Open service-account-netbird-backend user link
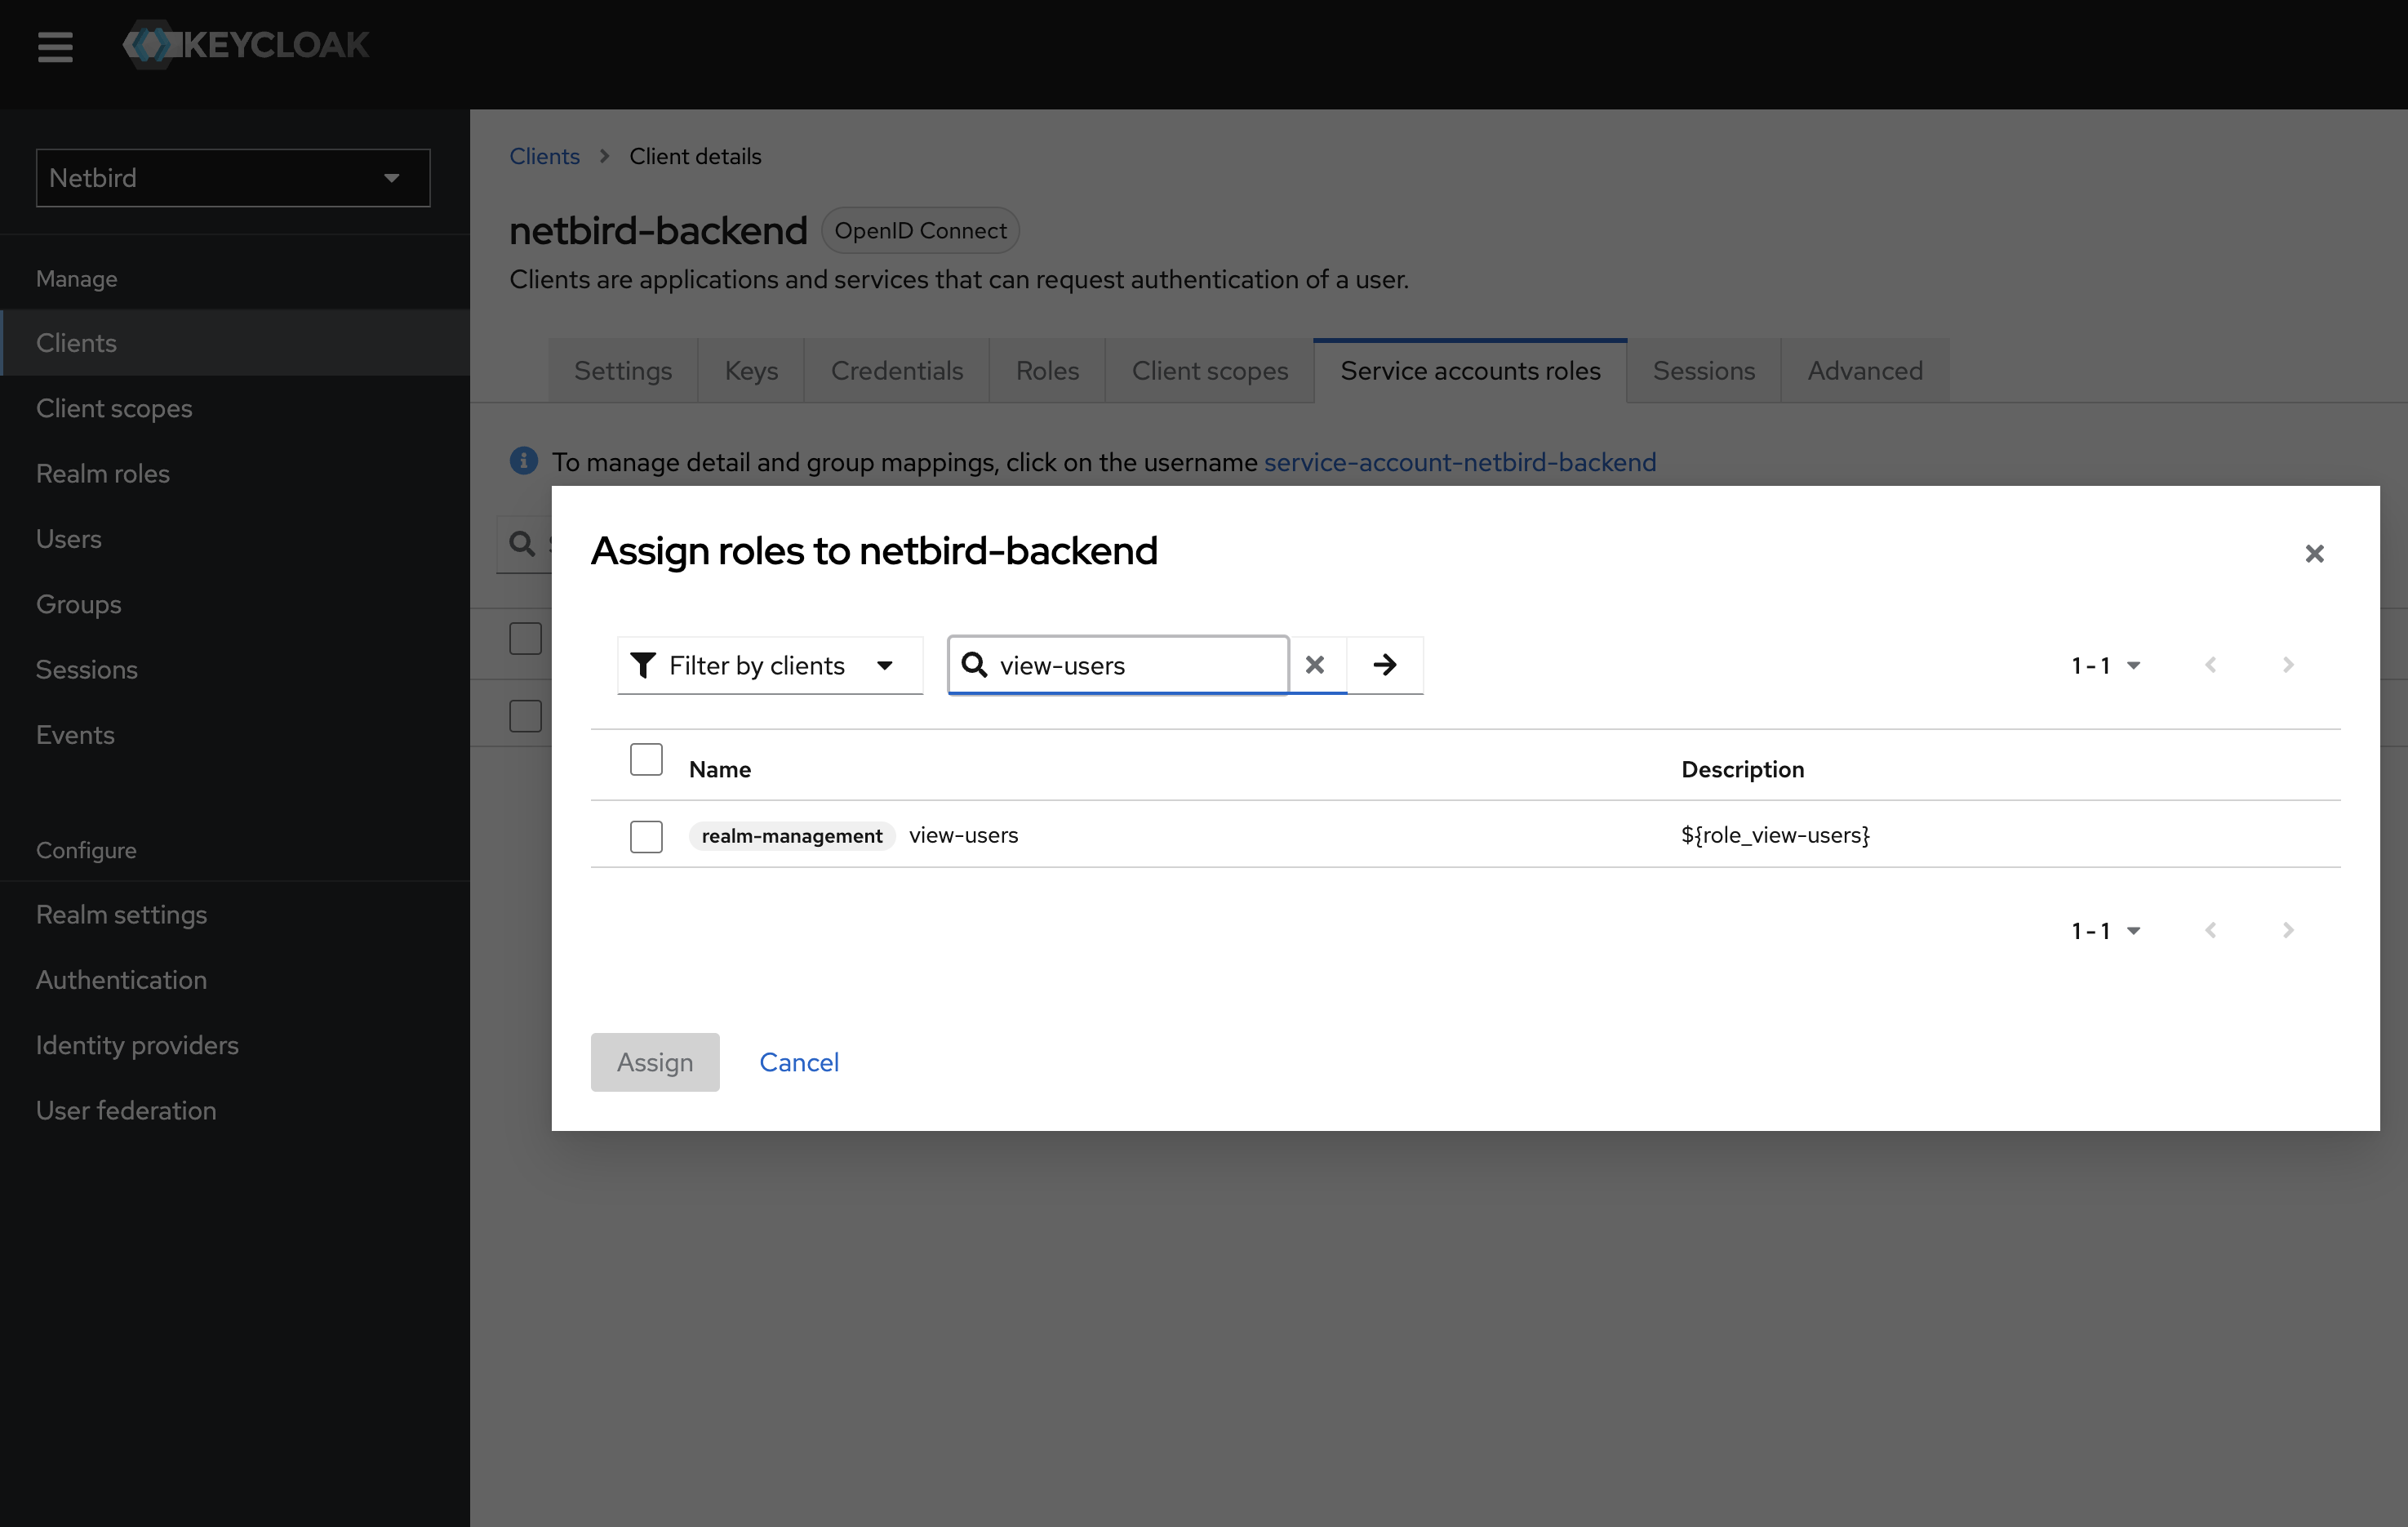Screen dimensions: 2408x1527 1460,462
